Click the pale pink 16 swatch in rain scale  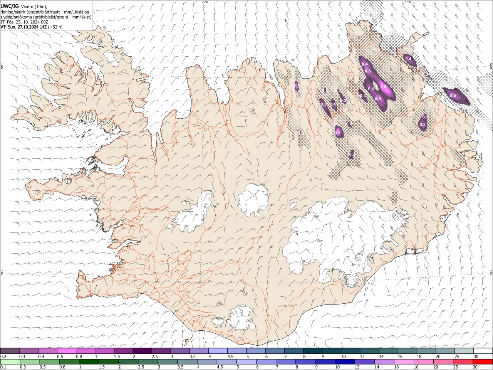click(x=404, y=362)
